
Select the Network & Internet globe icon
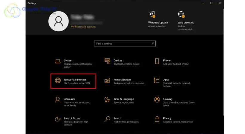[x=58, y=81]
